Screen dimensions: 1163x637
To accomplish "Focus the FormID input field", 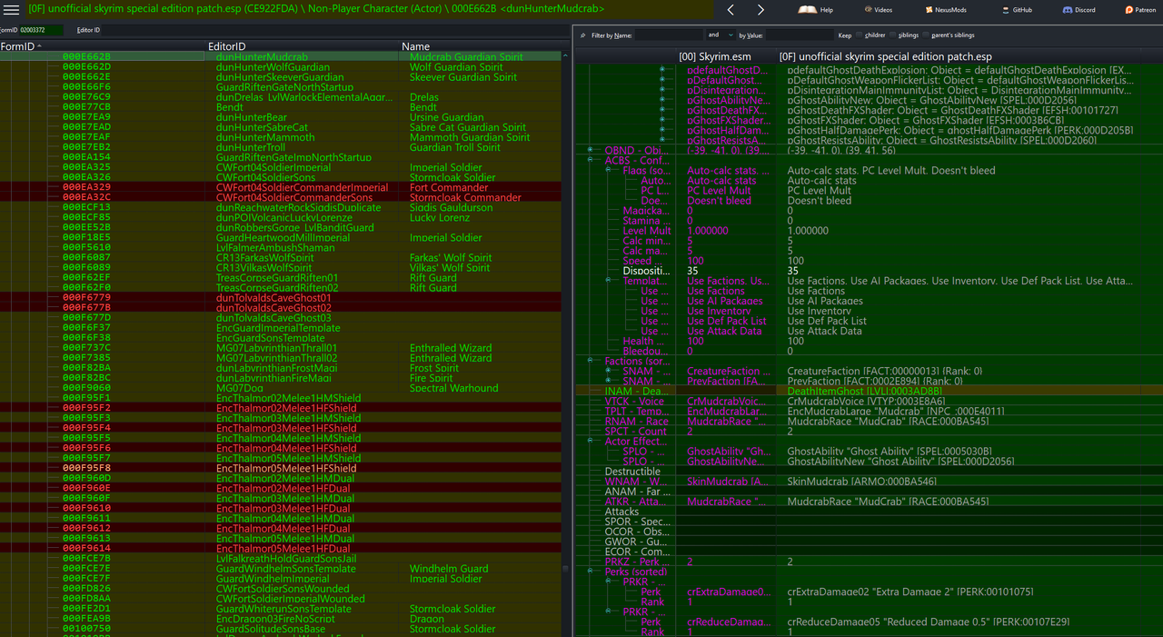I will coord(40,30).
